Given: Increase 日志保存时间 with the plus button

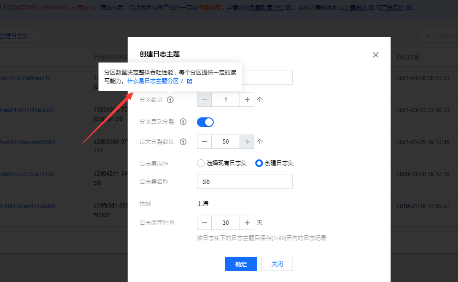Looking at the screenshot, I should coord(247,223).
